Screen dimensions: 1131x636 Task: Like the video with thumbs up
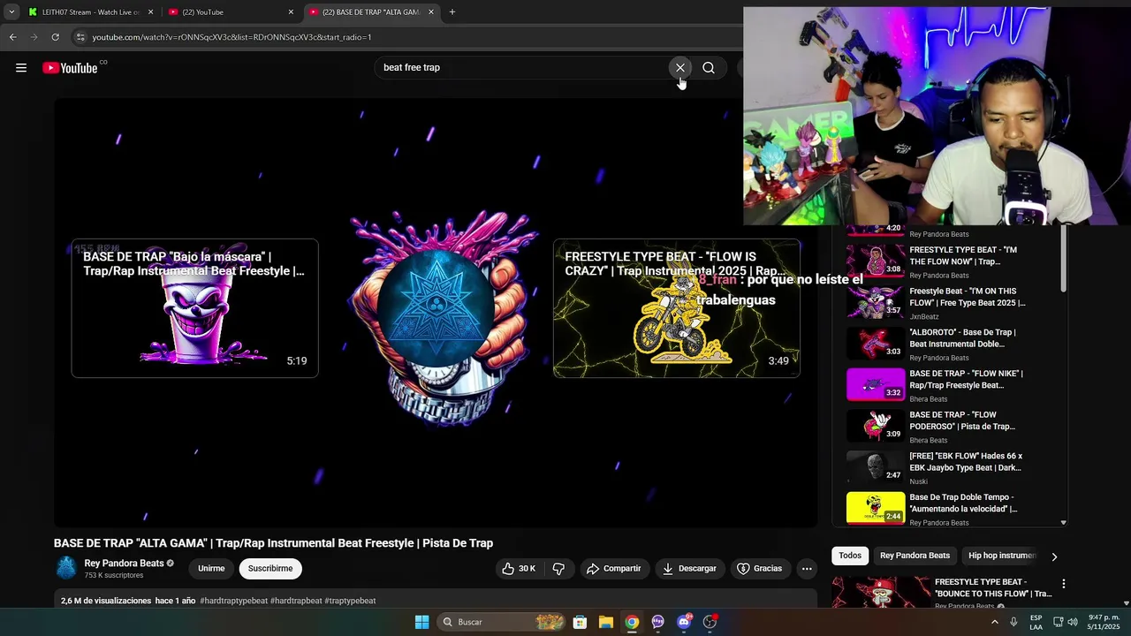(519, 569)
